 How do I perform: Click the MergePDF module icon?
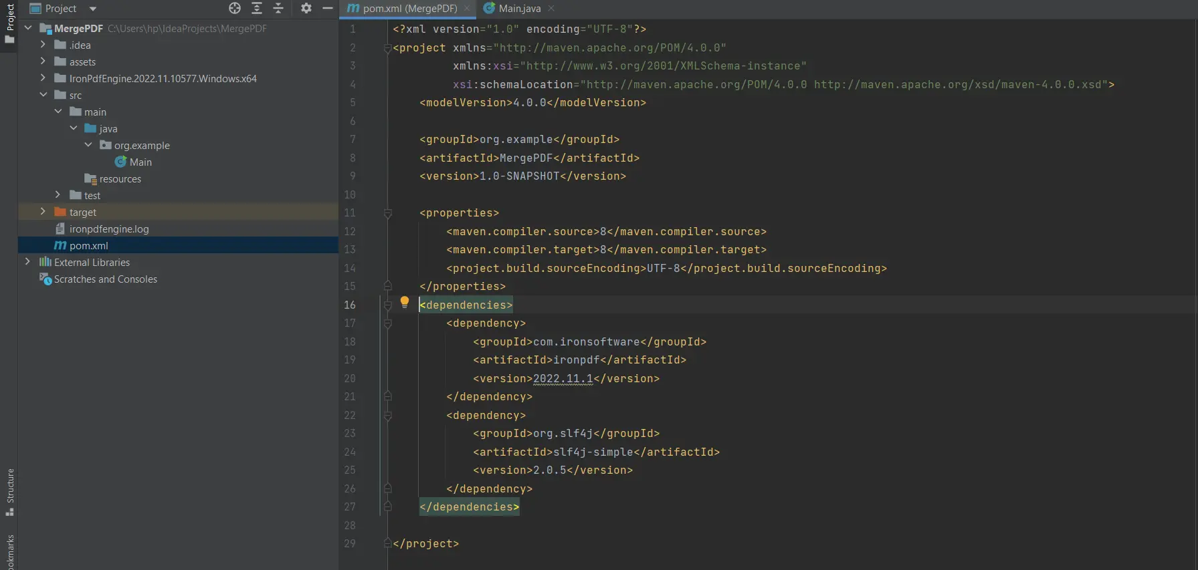pos(45,28)
